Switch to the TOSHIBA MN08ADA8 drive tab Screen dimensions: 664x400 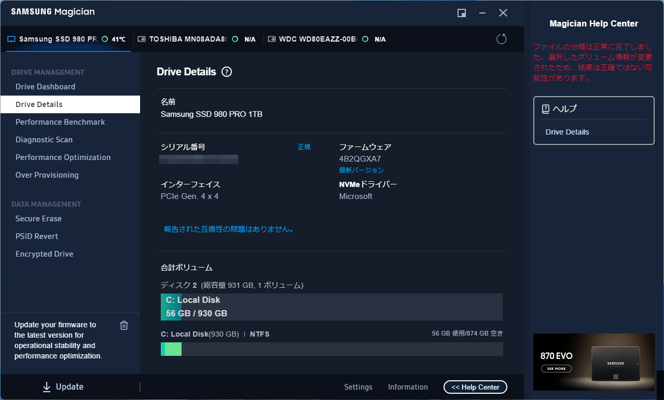coord(197,39)
